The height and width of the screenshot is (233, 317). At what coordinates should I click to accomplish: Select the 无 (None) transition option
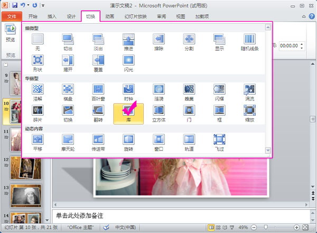pos(38,42)
